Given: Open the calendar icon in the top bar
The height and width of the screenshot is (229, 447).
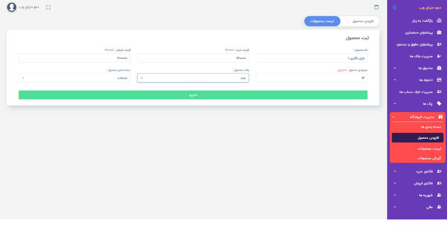Looking at the screenshot, I should coord(376,7).
